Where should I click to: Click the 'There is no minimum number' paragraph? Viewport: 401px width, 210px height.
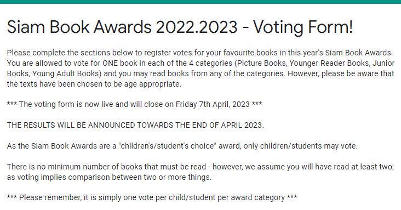click(x=200, y=172)
